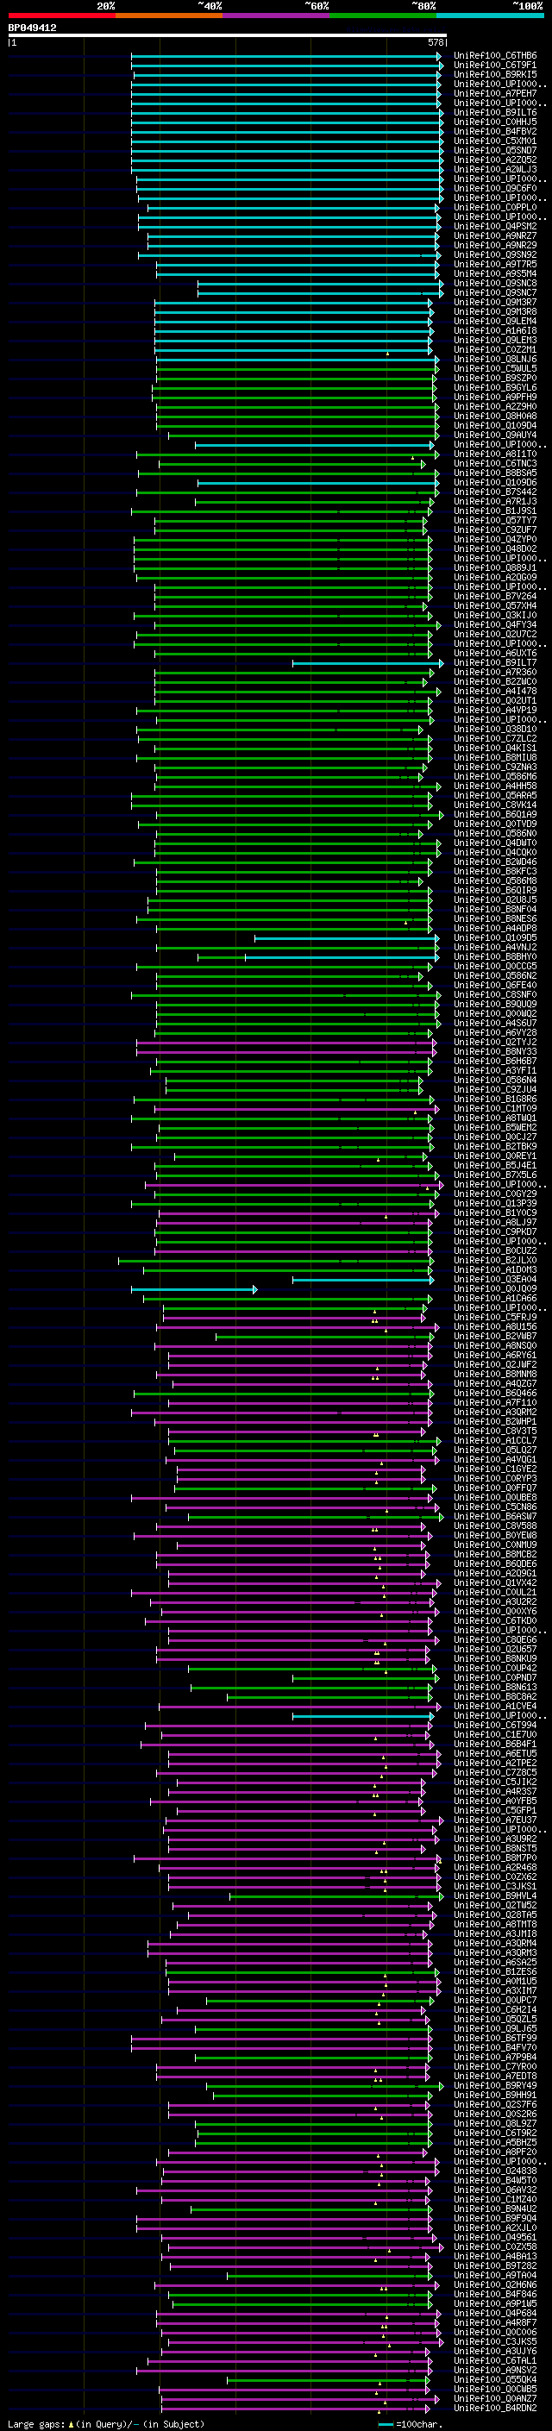Image resolution: width=552 pixels, height=2431 pixels.
Task: Select the UniRef100_B1J9S1 hit
Action: pos(495,511)
